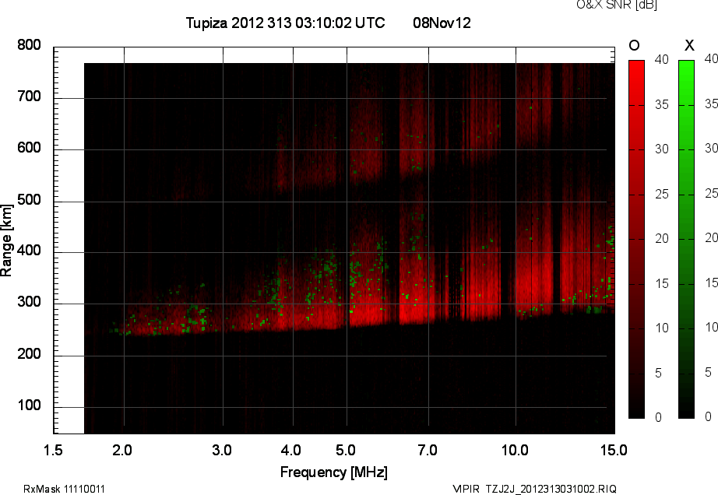The width and height of the screenshot is (718, 495).
Task: Click the 500 range axis tick label
Action: (29, 200)
